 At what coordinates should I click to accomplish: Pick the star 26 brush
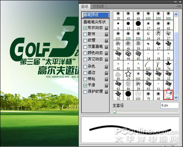point(158,55)
